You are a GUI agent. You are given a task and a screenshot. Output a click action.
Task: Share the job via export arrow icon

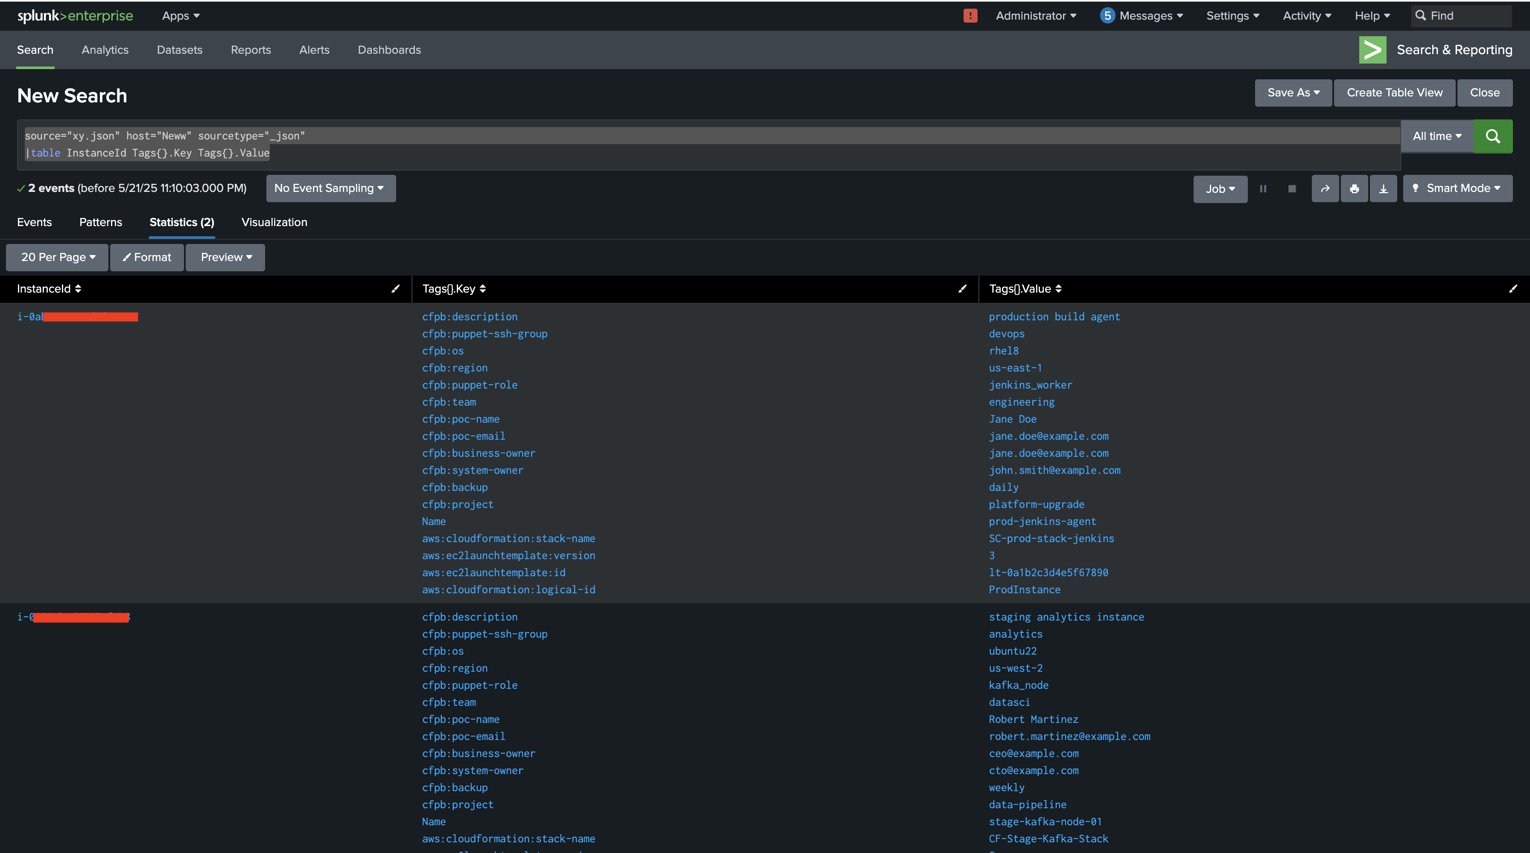pos(1325,188)
